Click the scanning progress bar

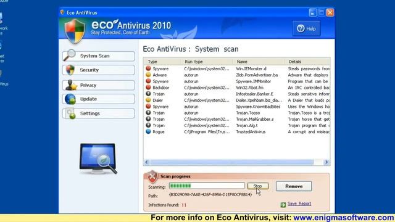tap(207, 186)
